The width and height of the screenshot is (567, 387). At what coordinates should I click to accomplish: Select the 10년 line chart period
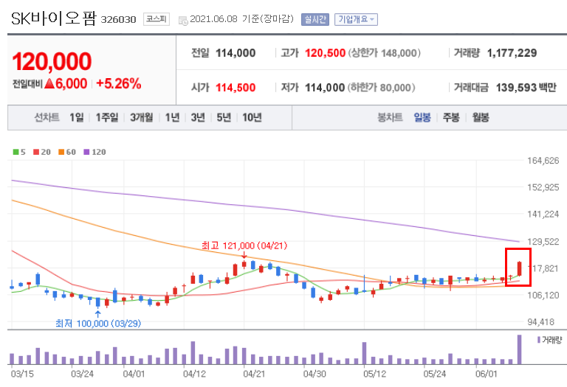coord(252,117)
